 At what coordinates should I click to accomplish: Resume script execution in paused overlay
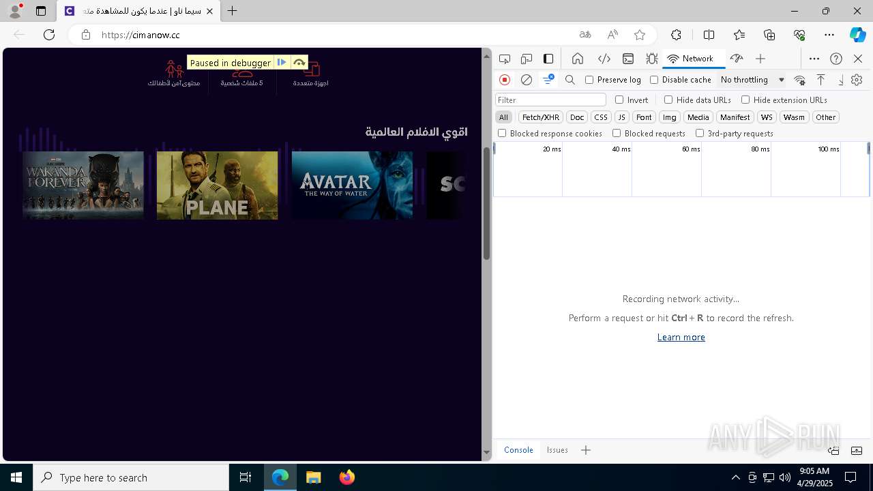tap(282, 62)
